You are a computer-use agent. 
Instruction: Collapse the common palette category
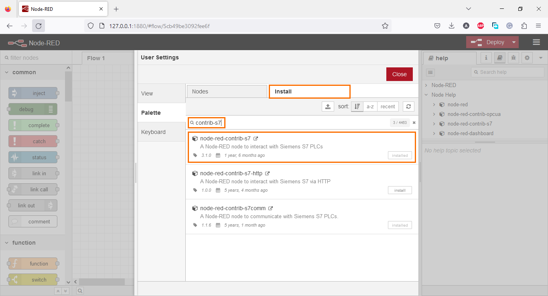[x=32, y=72]
